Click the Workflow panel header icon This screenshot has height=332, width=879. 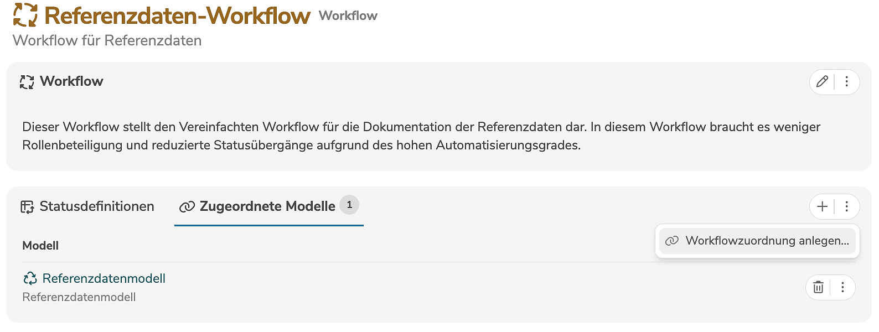[26, 81]
